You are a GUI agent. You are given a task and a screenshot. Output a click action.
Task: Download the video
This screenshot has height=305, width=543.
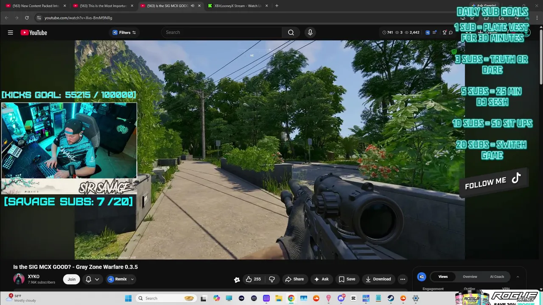click(378, 279)
